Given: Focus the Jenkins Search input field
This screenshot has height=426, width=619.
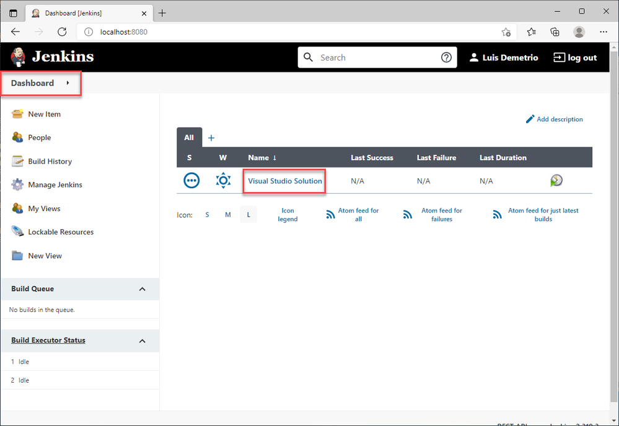Looking at the screenshot, I should (x=377, y=58).
